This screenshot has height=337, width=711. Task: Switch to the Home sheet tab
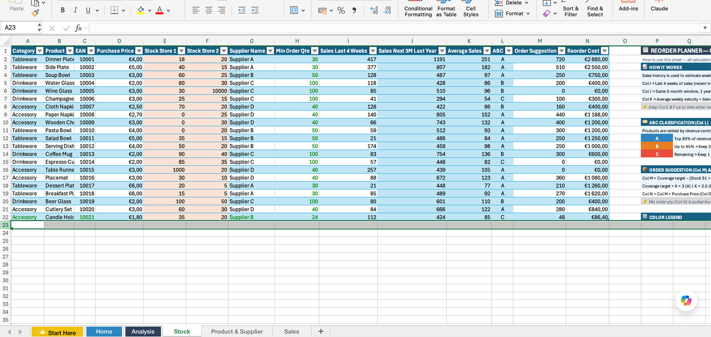(104, 332)
